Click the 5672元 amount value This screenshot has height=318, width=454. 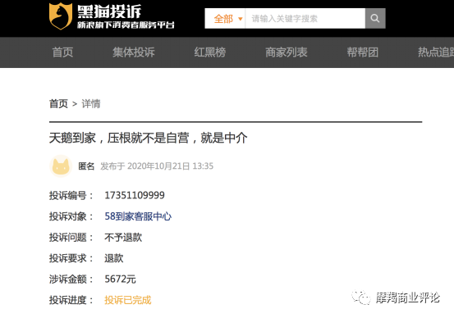pyautogui.click(x=120, y=279)
